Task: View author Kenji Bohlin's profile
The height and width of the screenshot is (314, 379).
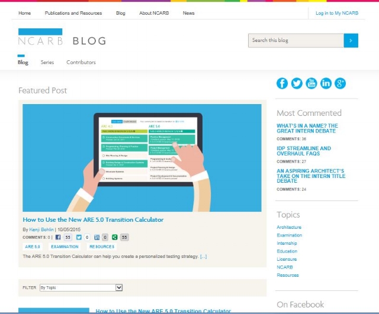Action: click(x=41, y=229)
